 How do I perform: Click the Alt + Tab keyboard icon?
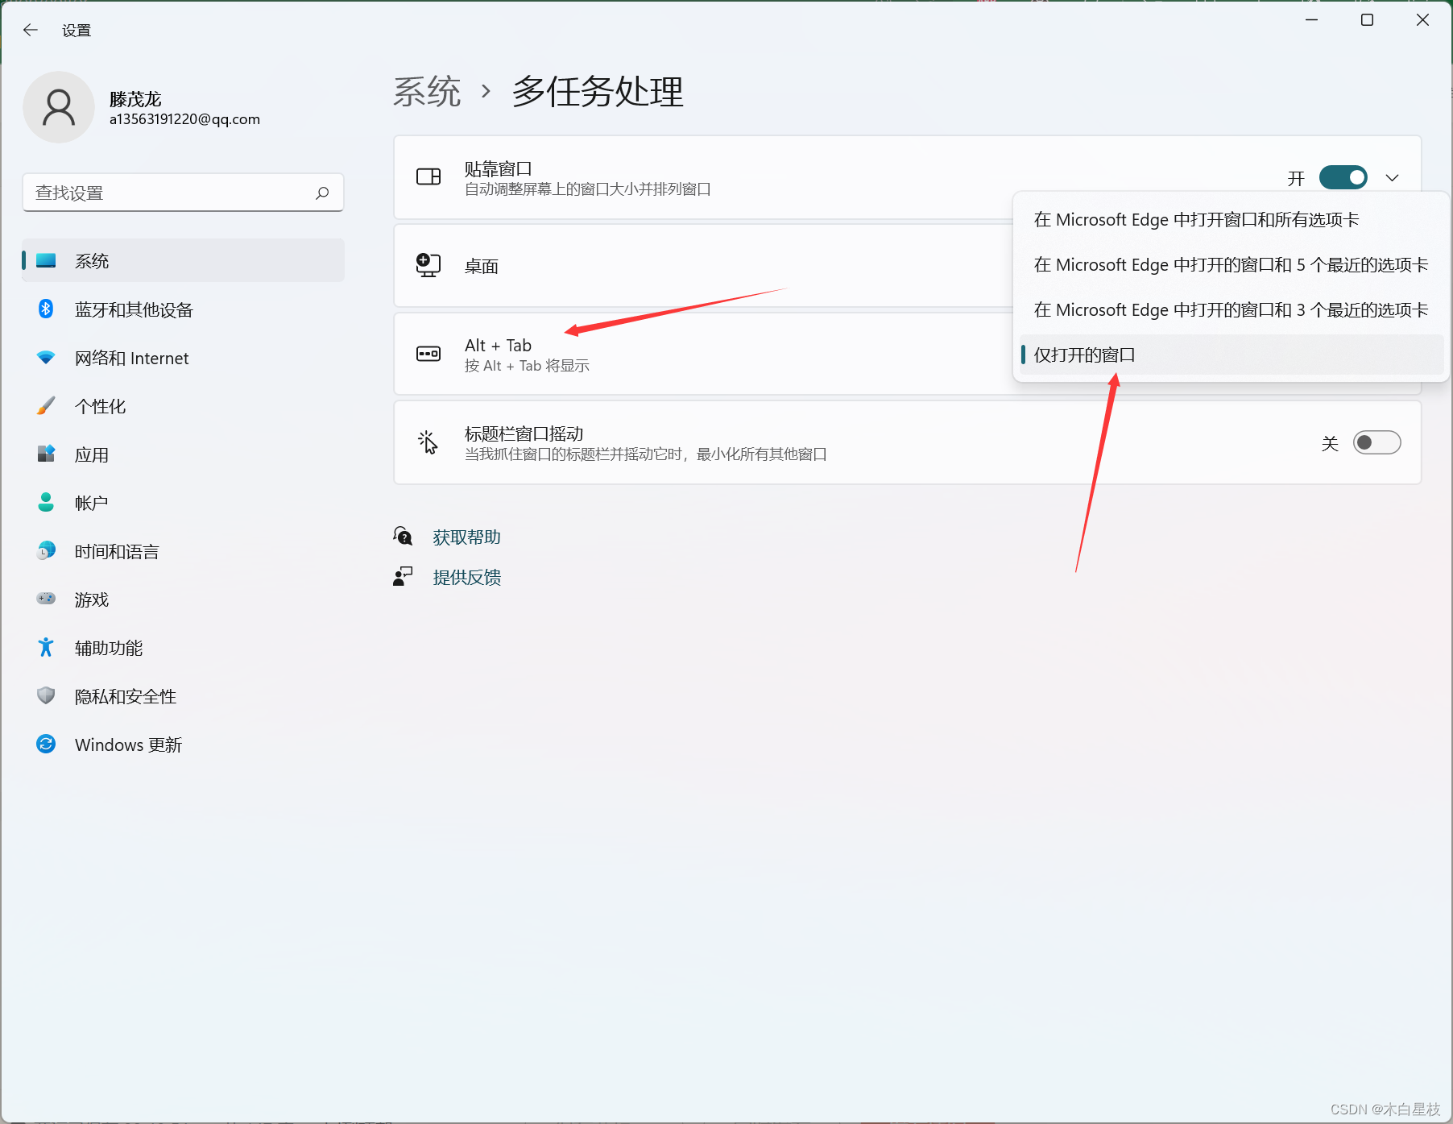pyautogui.click(x=428, y=354)
